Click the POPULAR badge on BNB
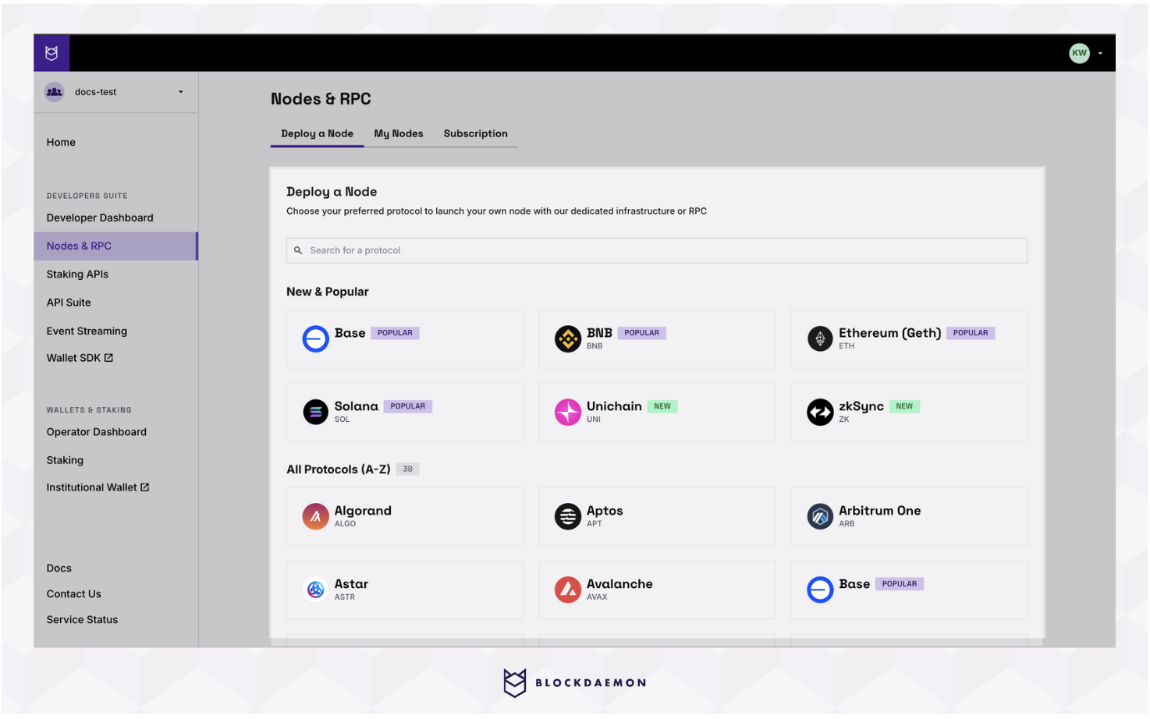1150x719 pixels. coord(641,334)
